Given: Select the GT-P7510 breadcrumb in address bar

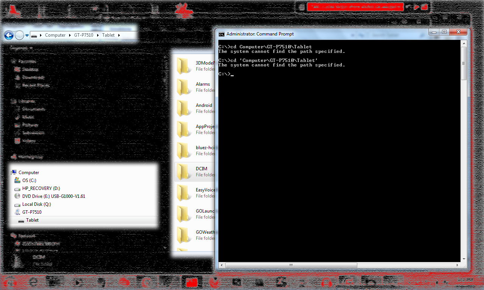Looking at the screenshot, I should coord(84,35).
